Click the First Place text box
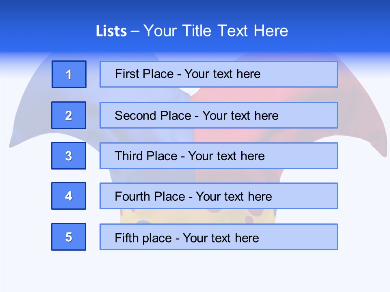Image resolution: width=390 pixels, height=292 pixels. click(219, 74)
